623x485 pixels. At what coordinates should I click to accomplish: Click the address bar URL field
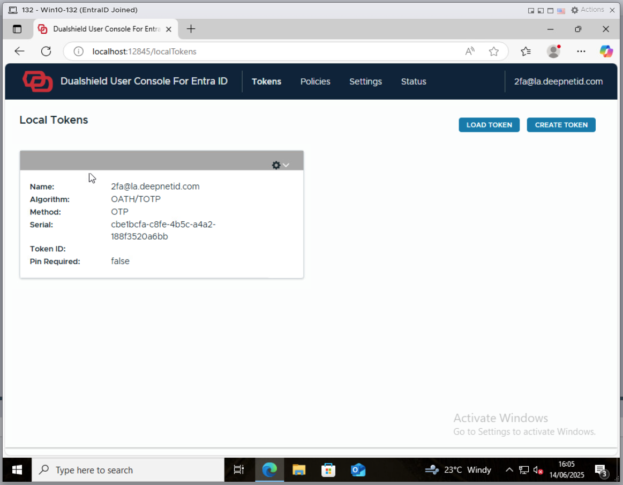[x=268, y=51]
